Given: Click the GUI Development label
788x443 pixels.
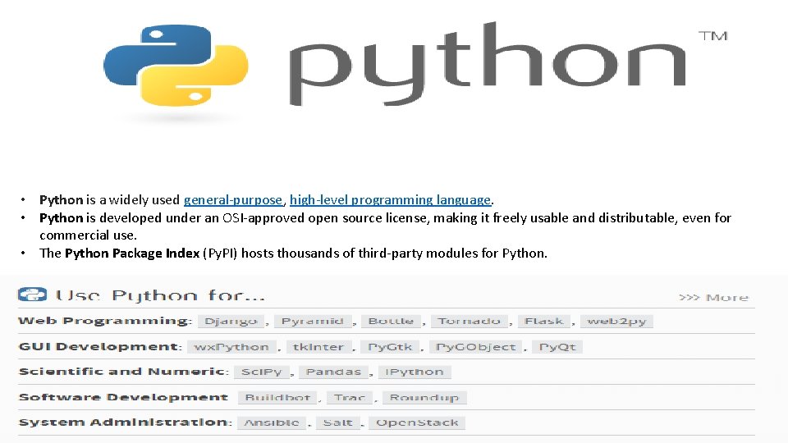Looking at the screenshot, I should tap(100, 346).
